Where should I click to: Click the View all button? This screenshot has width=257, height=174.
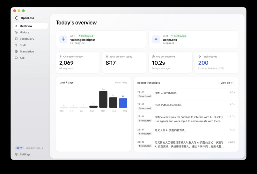coord(226,83)
